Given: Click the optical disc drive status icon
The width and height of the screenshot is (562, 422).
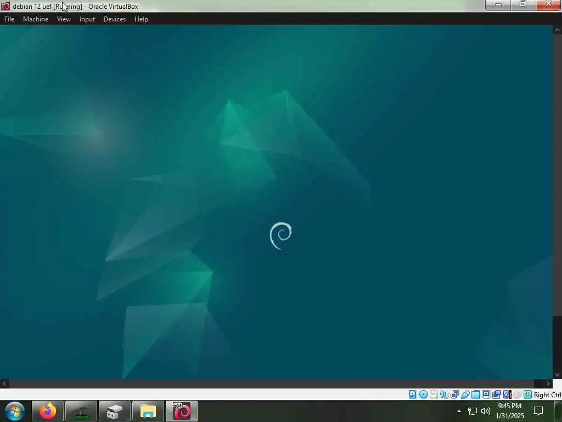Looking at the screenshot, I should (x=423, y=395).
